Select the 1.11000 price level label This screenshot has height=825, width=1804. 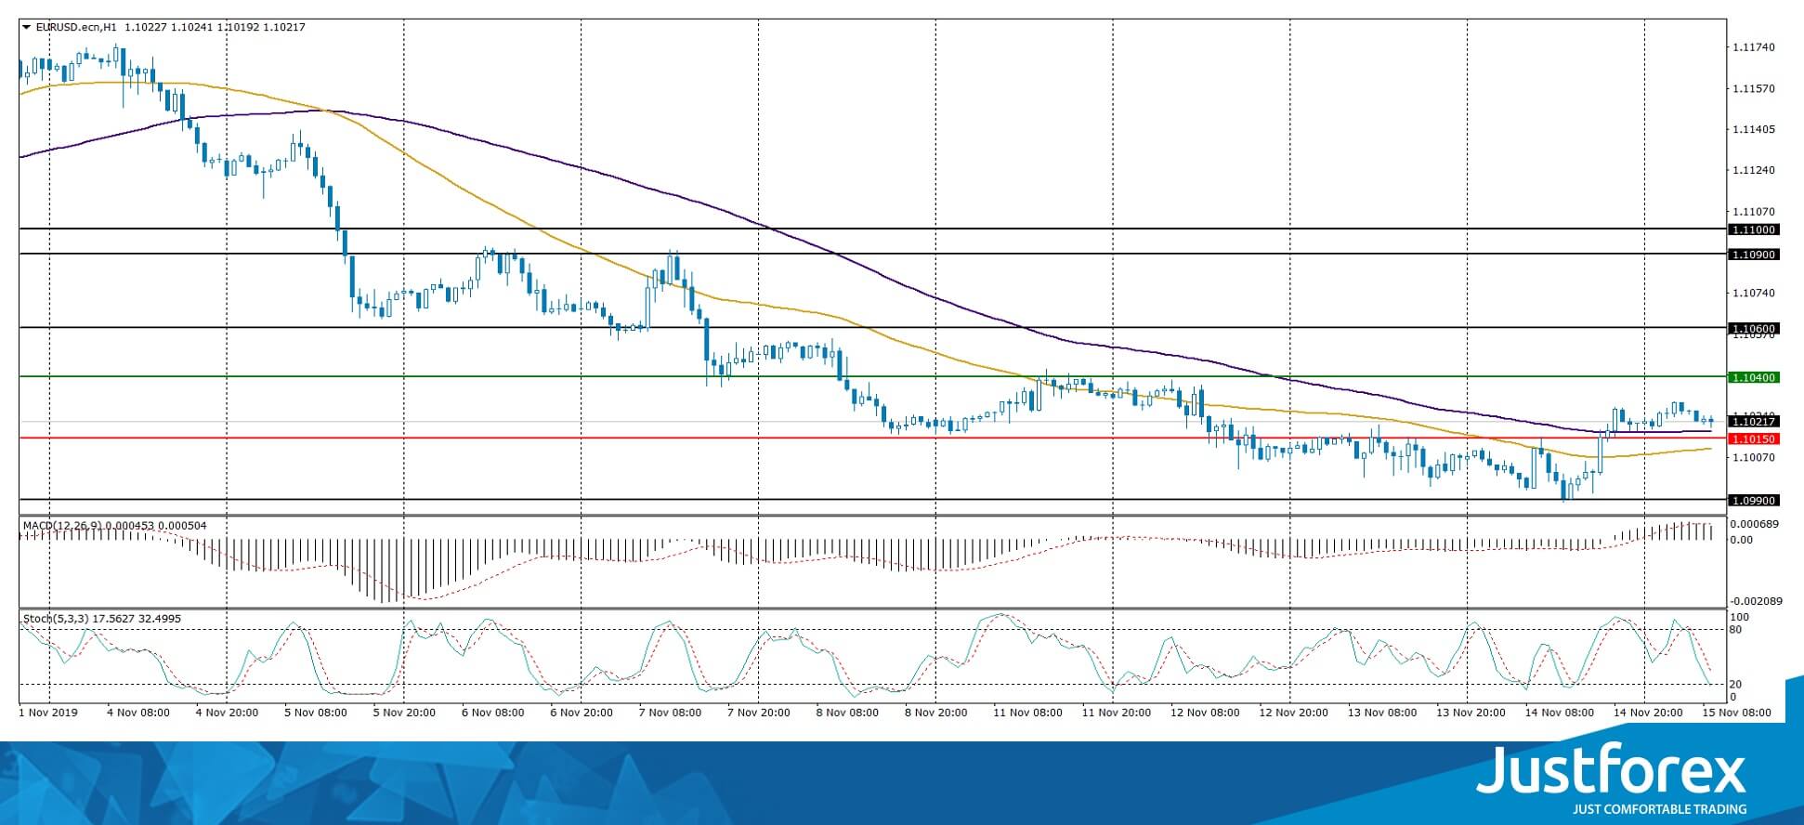click(x=1753, y=229)
